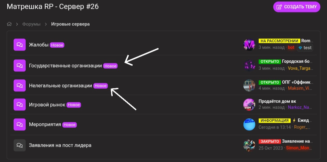
Task: Open Vova_Targa user profile link
Action: click(x=299, y=68)
